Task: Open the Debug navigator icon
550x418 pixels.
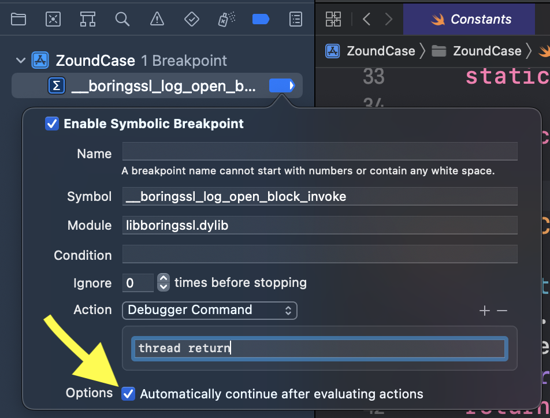Action: click(x=225, y=19)
